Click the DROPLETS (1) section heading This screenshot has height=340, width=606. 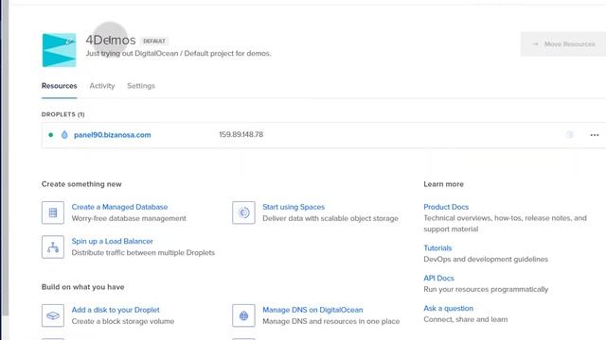click(x=63, y=114)
